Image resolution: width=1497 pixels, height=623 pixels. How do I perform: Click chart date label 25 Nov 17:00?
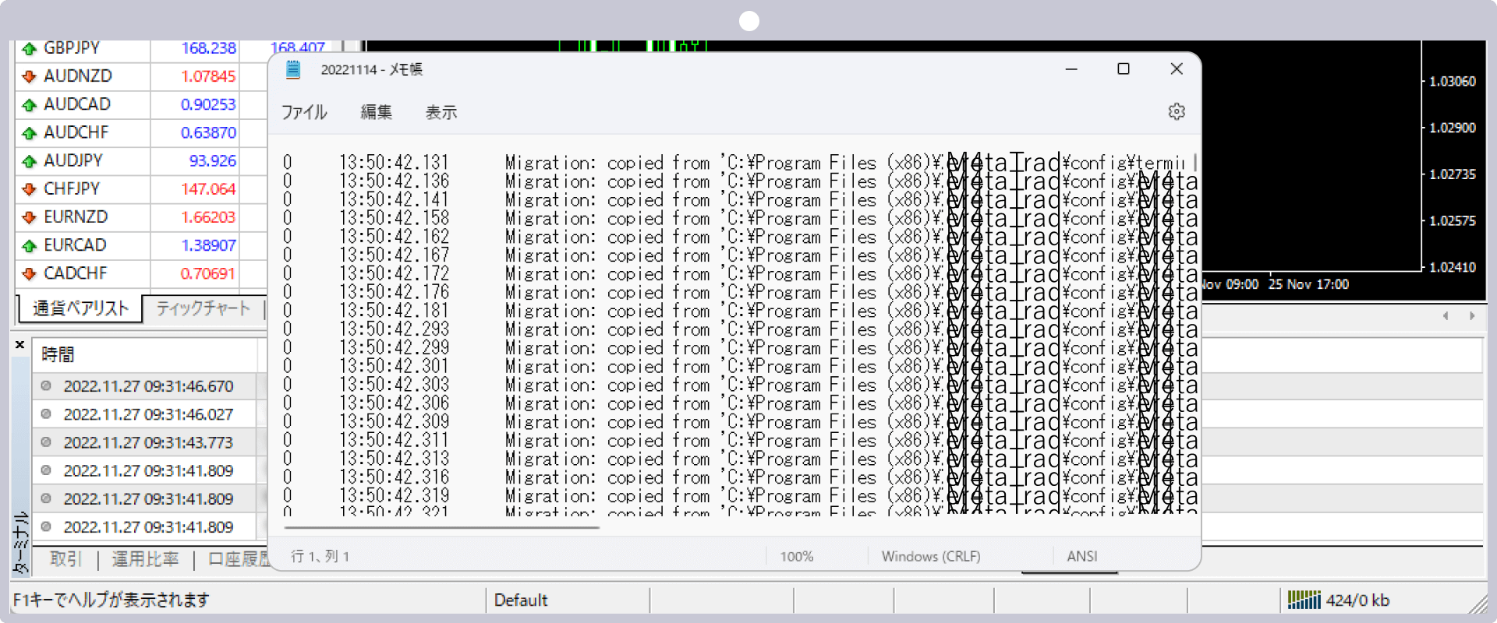coord(1308,284)
